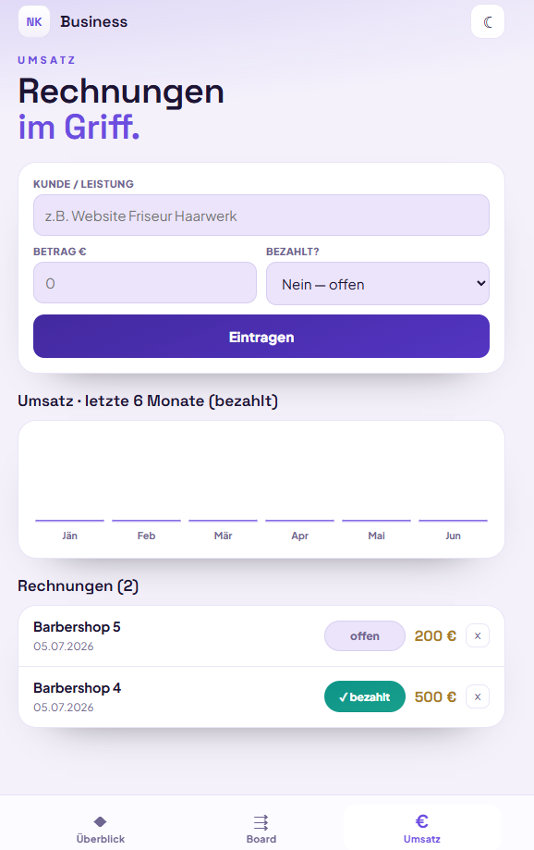The height and width of the screenshot is (850, 534).
Task: Switch to the Board tab label
Action: 261,839
